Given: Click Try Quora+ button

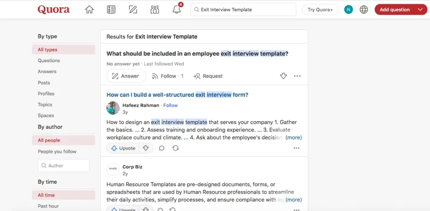Looking at the screenshot, I should tap(320, 10).
